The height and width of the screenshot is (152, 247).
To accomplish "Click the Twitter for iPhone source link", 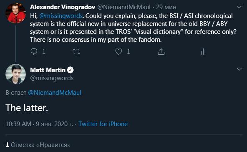I will [103, 124].
